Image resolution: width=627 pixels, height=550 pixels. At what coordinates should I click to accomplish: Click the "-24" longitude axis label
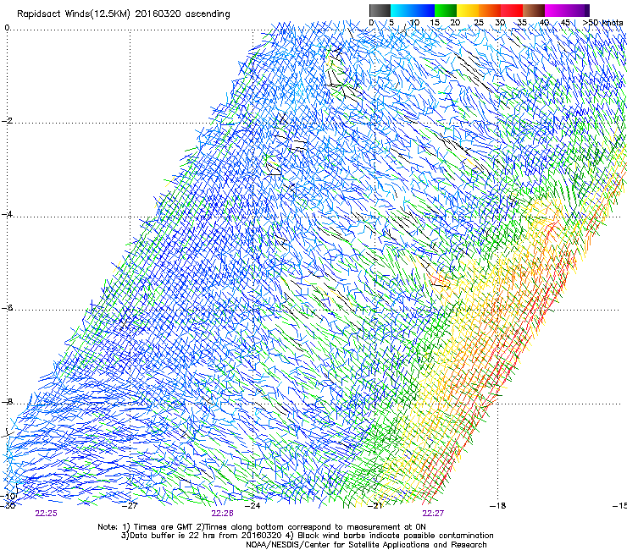tap(252, 506)
